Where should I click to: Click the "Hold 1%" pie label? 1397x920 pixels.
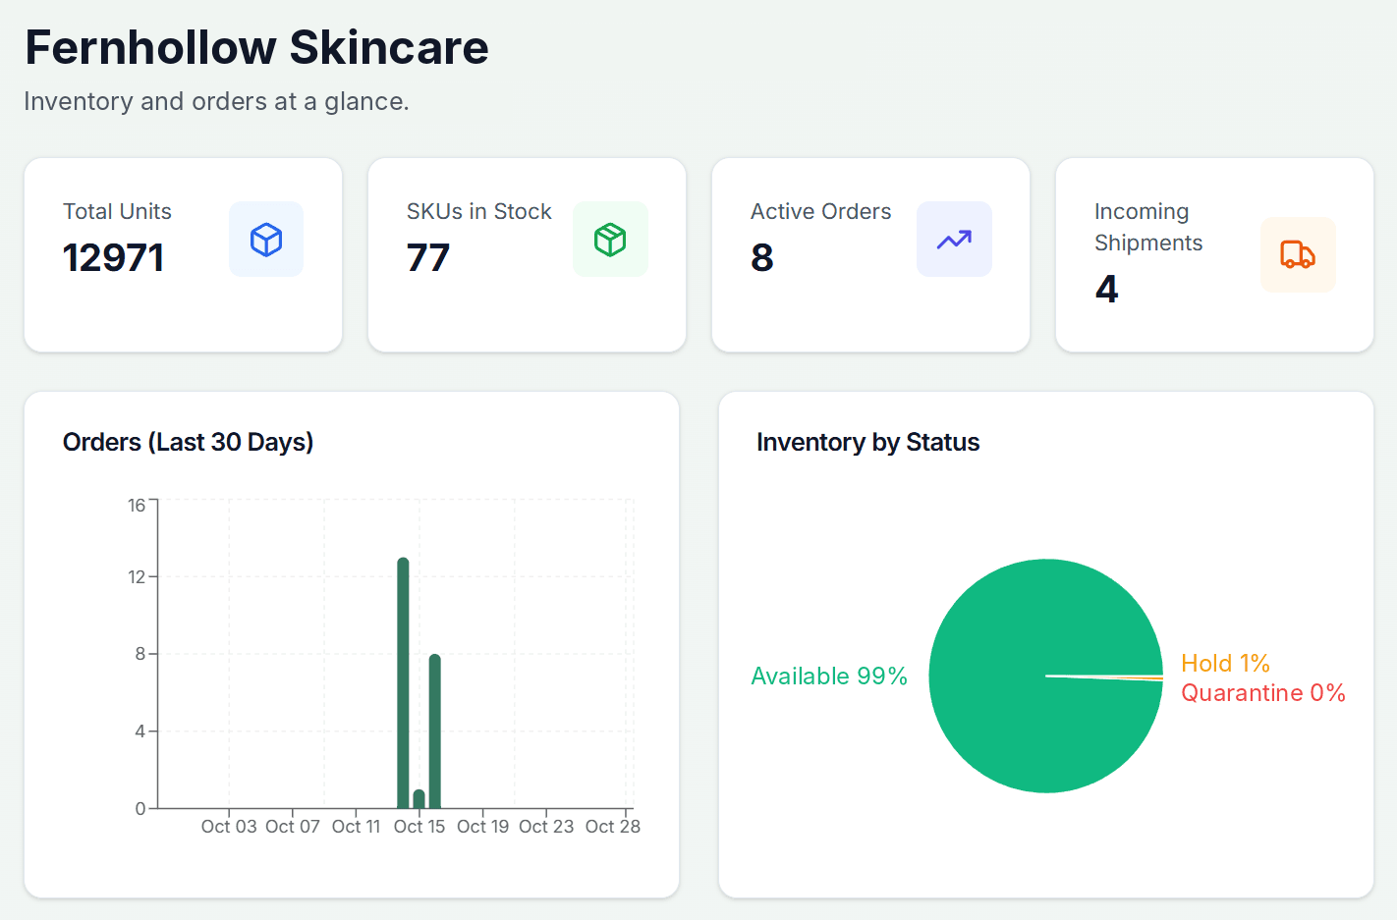point(1225,664)
